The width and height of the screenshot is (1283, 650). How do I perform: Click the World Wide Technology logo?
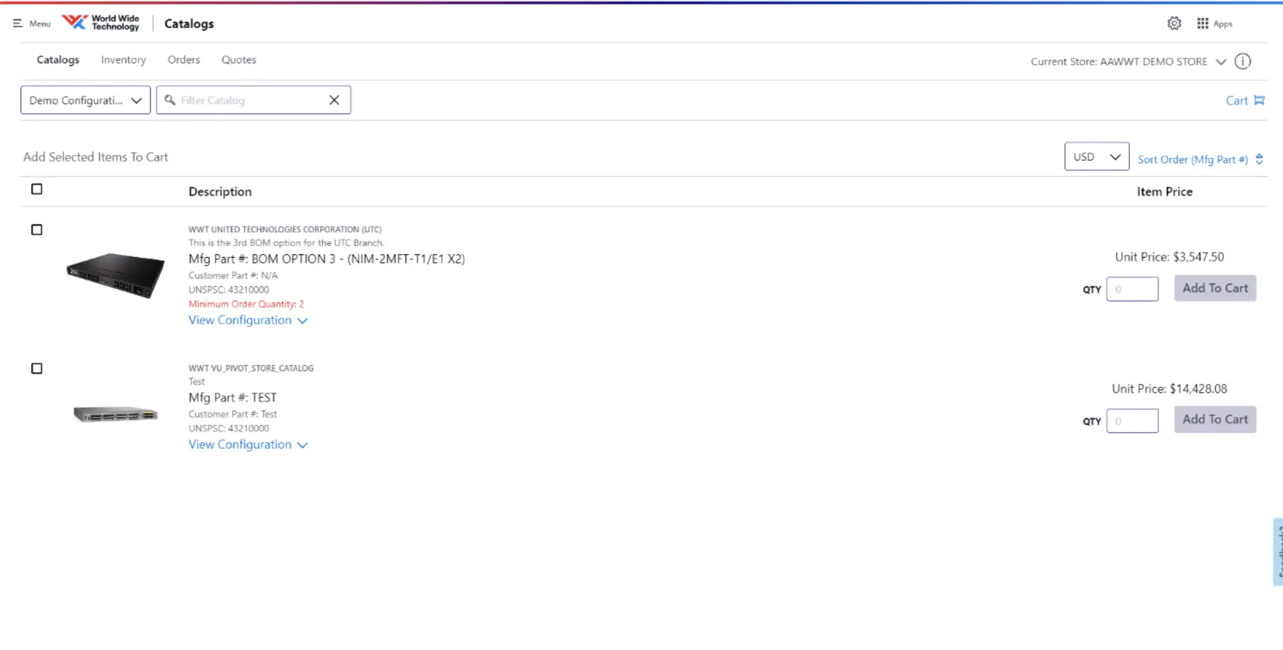point(101,23)
